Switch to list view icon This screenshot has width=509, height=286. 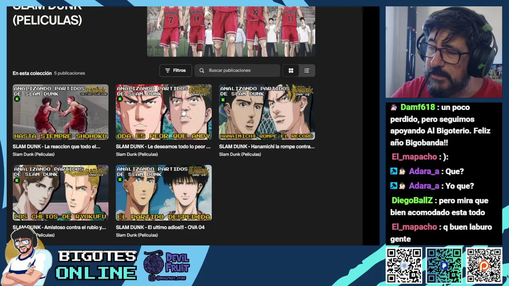tap(307, 70)
